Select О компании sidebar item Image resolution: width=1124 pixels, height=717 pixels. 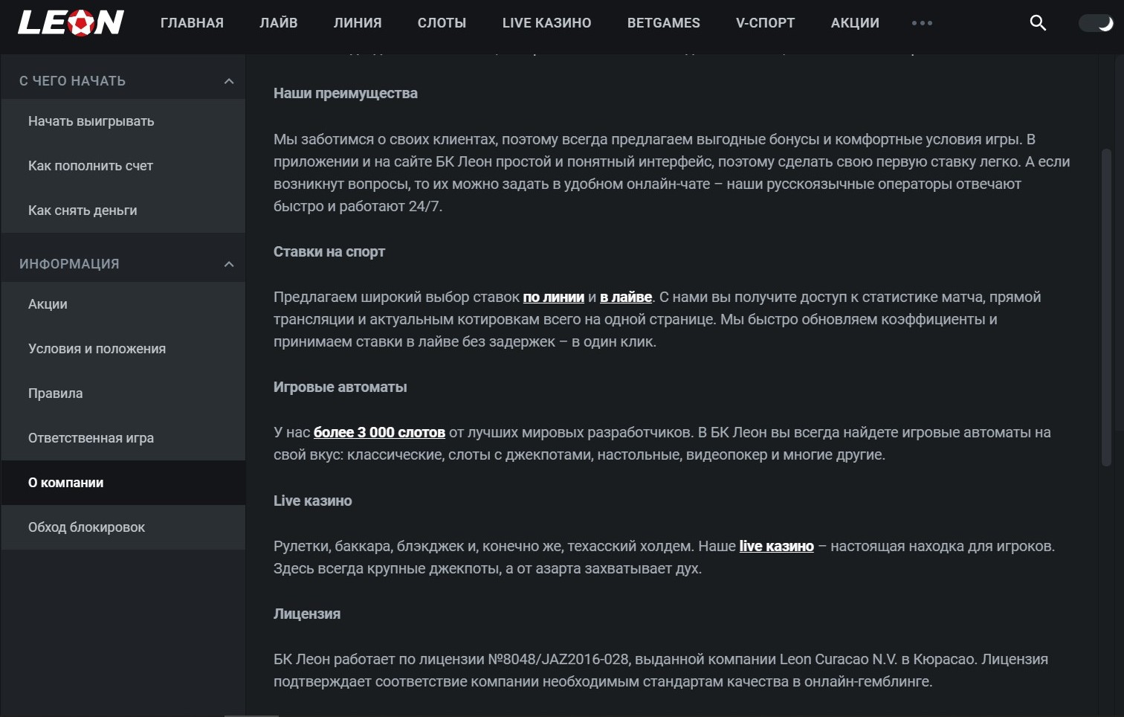(123, 483)
